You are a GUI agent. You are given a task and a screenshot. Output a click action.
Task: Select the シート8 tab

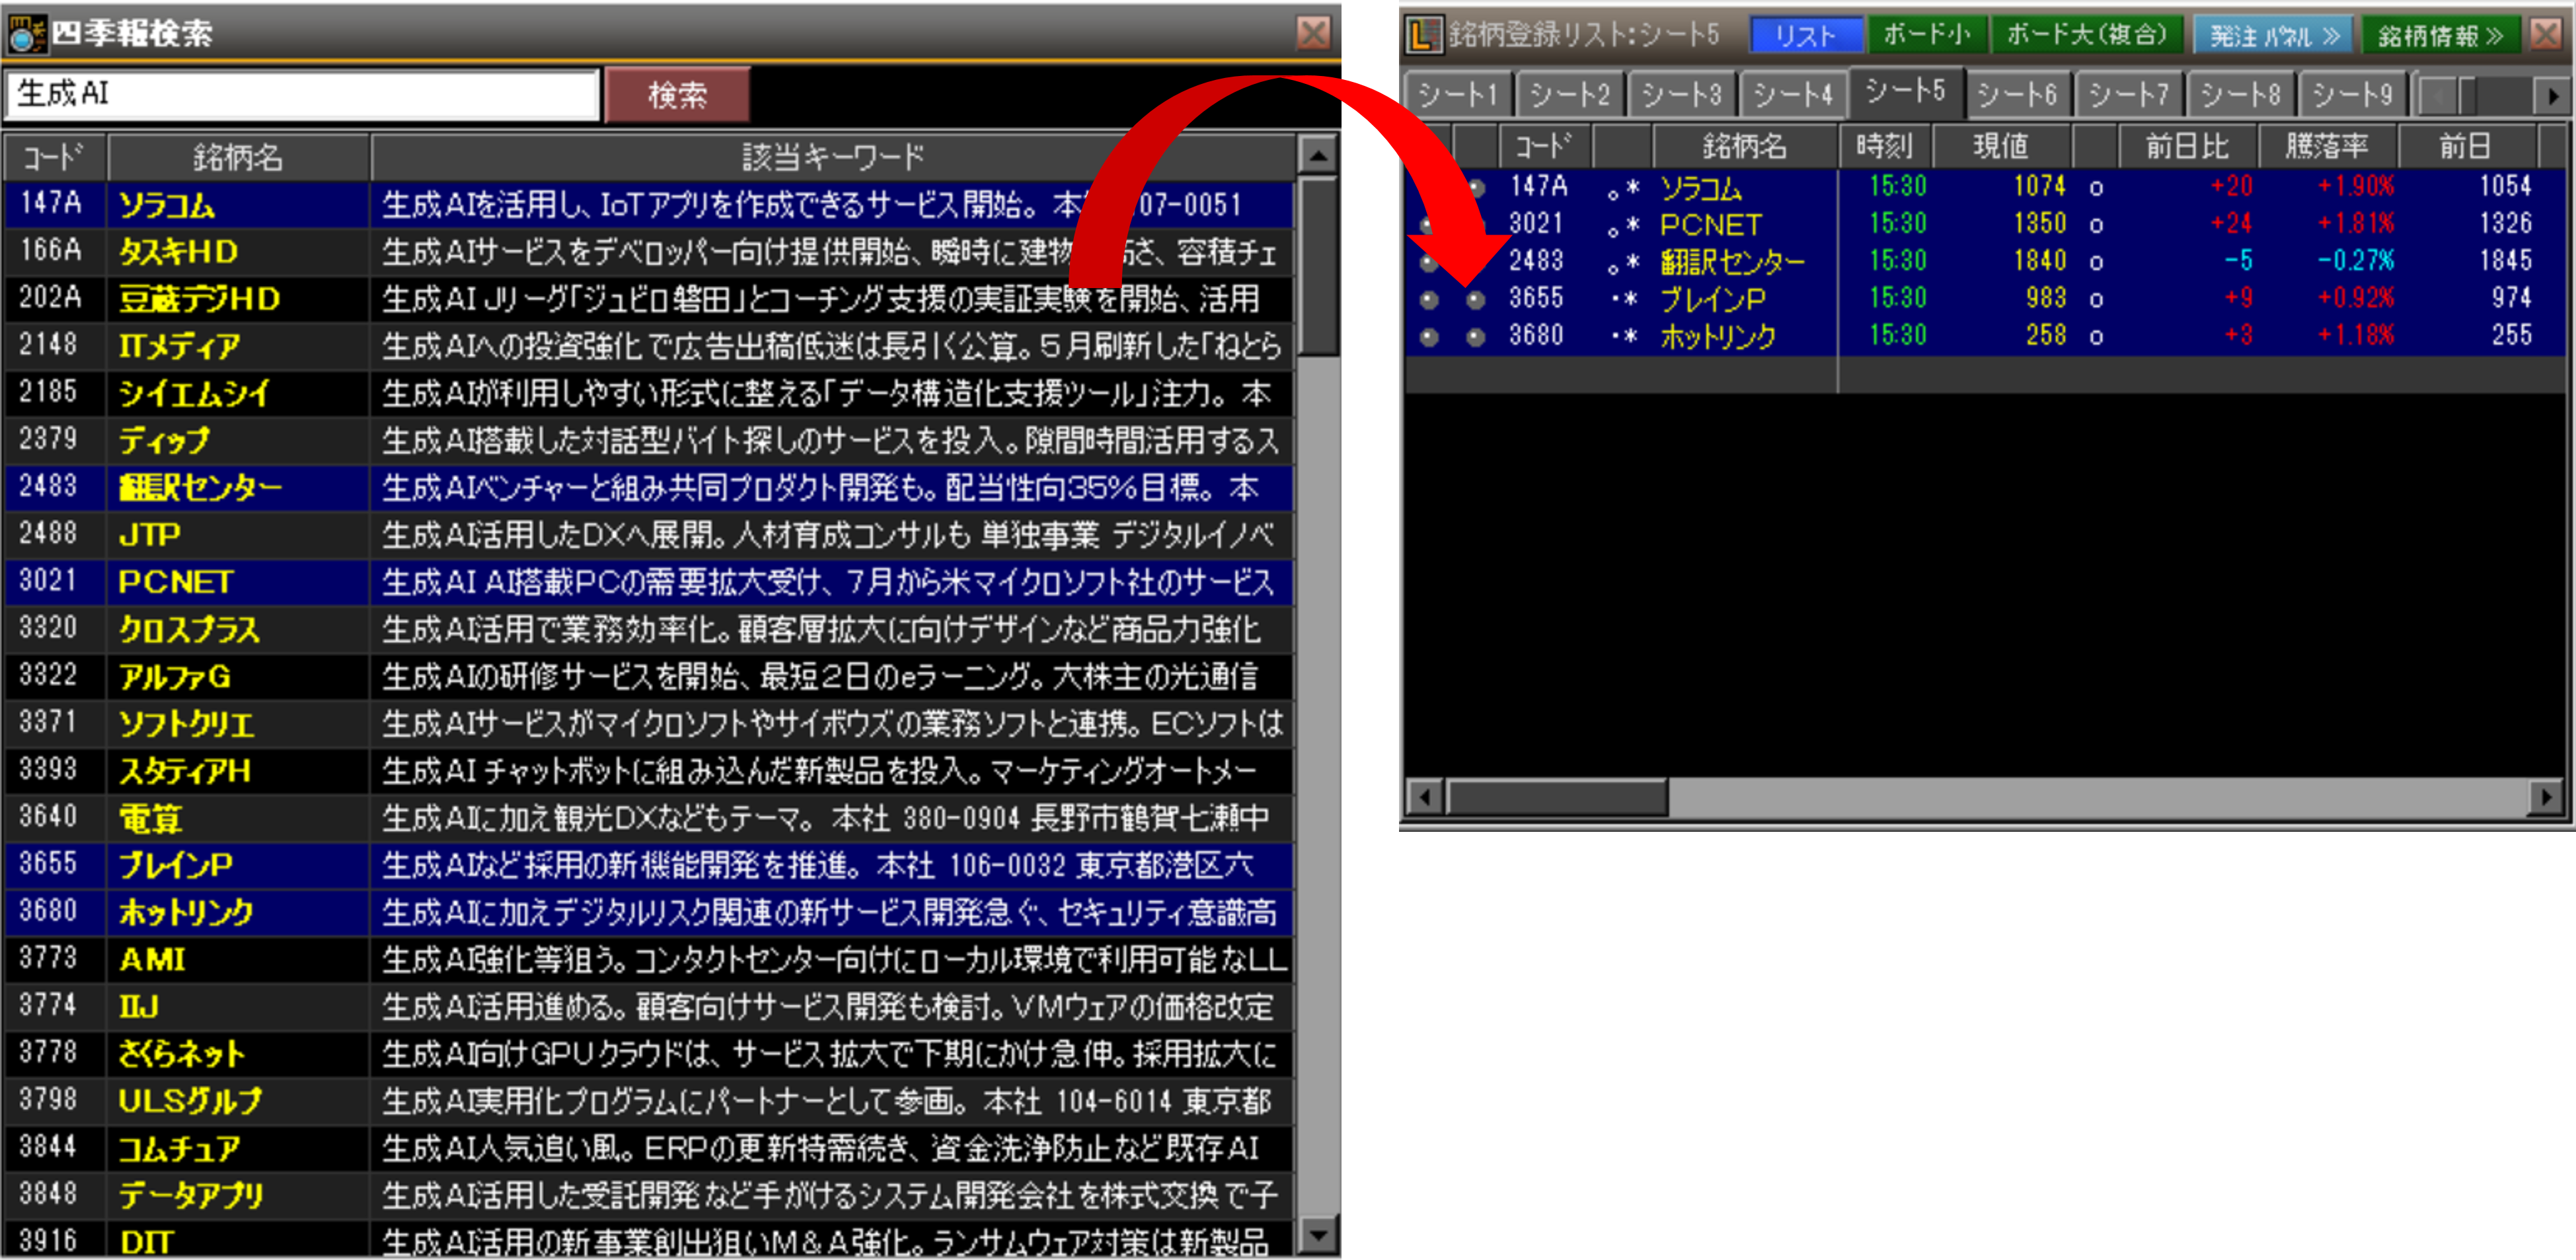2242,95
